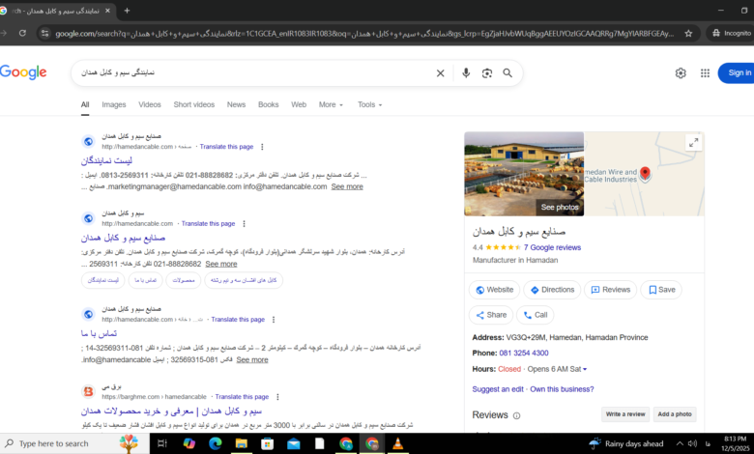Viewport: 754px width, 454px height.
Task: Open volume control in system tray
Action: (692, 443)
